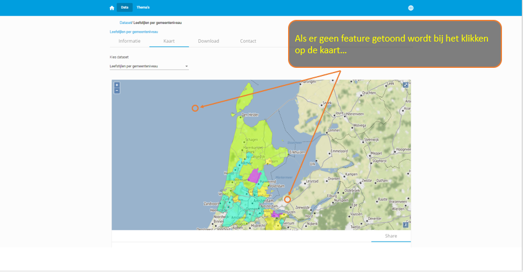Toggle fullscreen map view icon
This screenshot has width=523, height=272.
(x=406, y=85)
